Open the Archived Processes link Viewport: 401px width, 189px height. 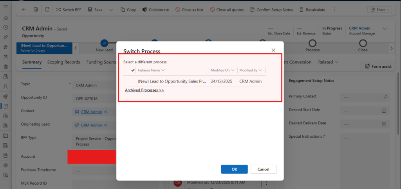point(145,90)
